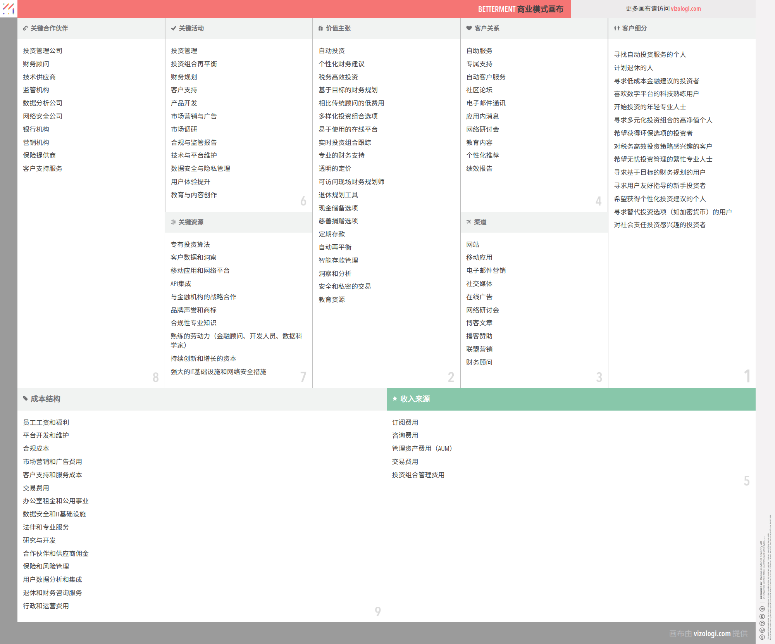Click 投资管理公司 under key partners

43,51
